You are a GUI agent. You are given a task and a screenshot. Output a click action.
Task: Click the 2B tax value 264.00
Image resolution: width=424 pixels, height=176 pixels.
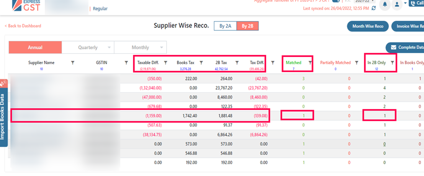point(226,79)
